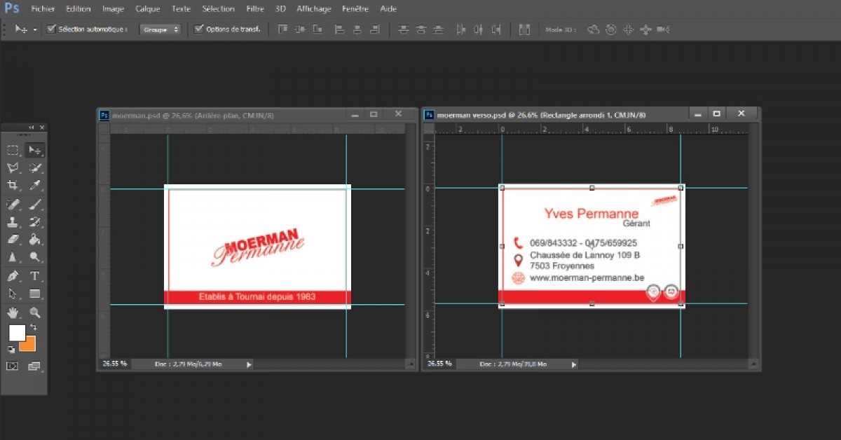Expand status info arrow in moerman verso.psd window

[574, 364]
